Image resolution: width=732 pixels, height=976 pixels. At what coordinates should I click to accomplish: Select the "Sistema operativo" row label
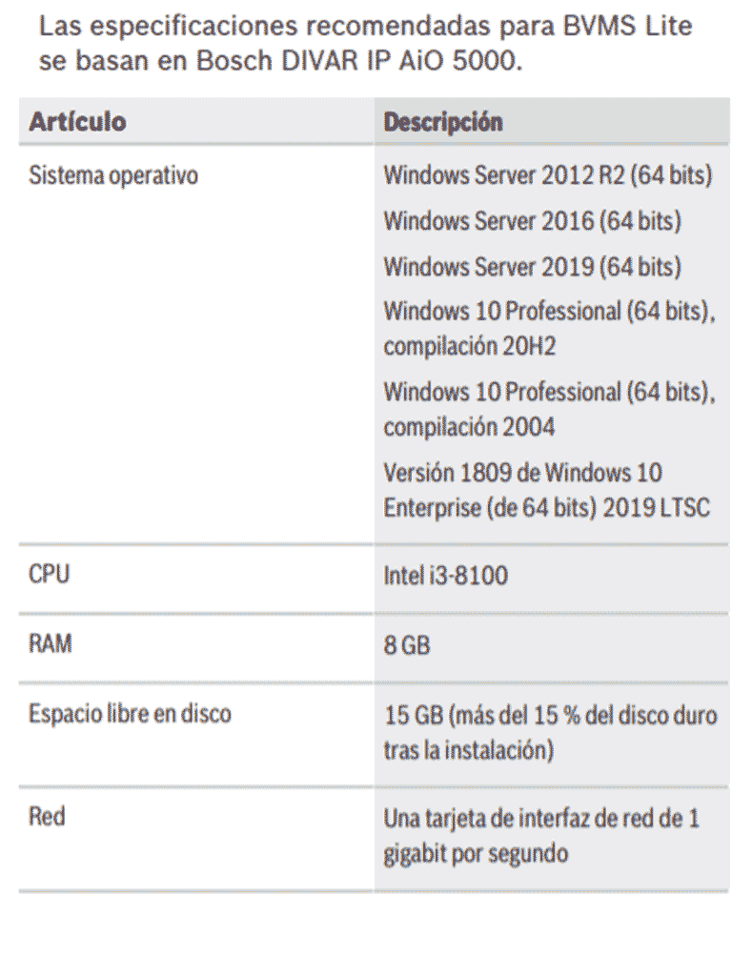coord(113,175)
